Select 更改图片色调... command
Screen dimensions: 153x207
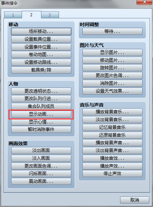pyautogui.click(x=113, y=76)
